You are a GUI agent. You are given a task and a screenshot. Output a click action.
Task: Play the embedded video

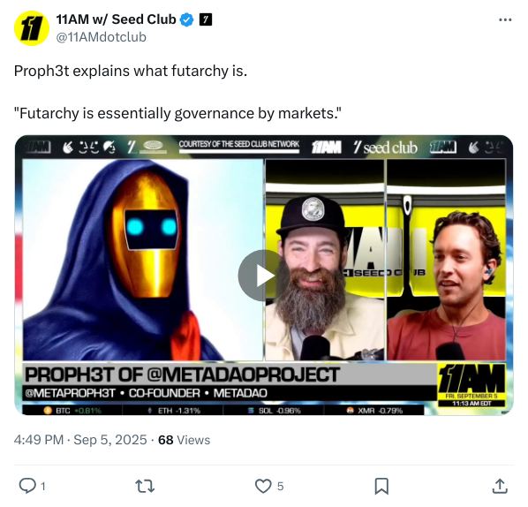[264, 276]
